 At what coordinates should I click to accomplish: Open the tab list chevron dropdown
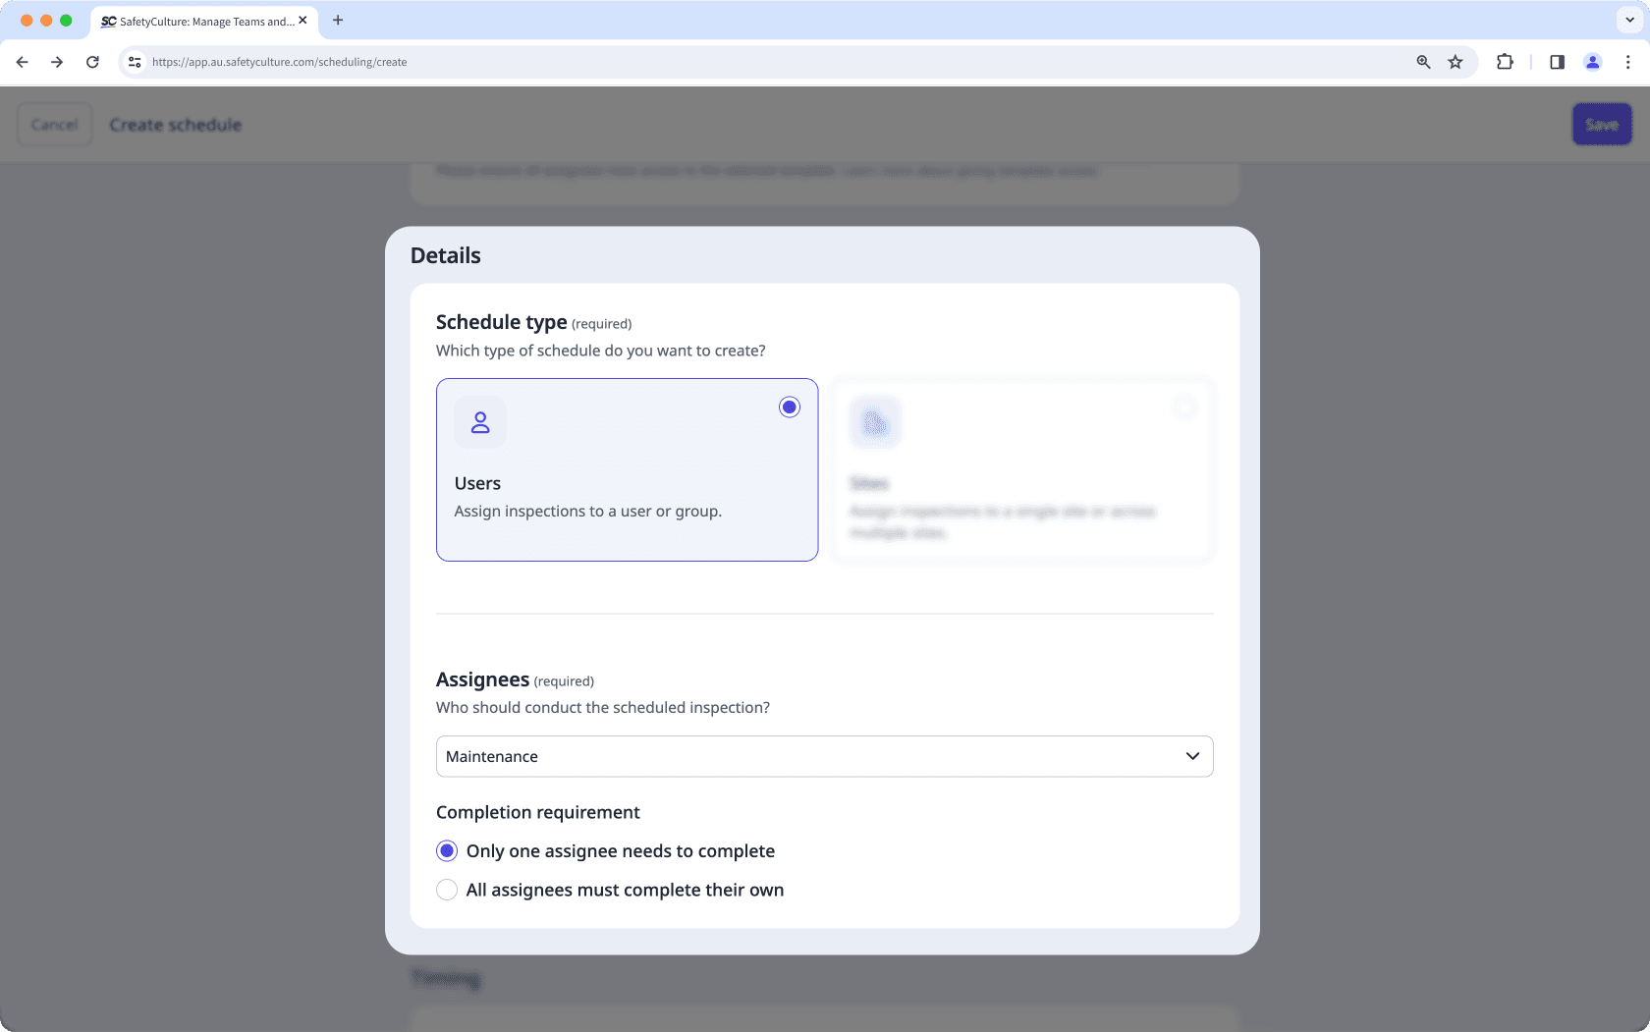1627,20
